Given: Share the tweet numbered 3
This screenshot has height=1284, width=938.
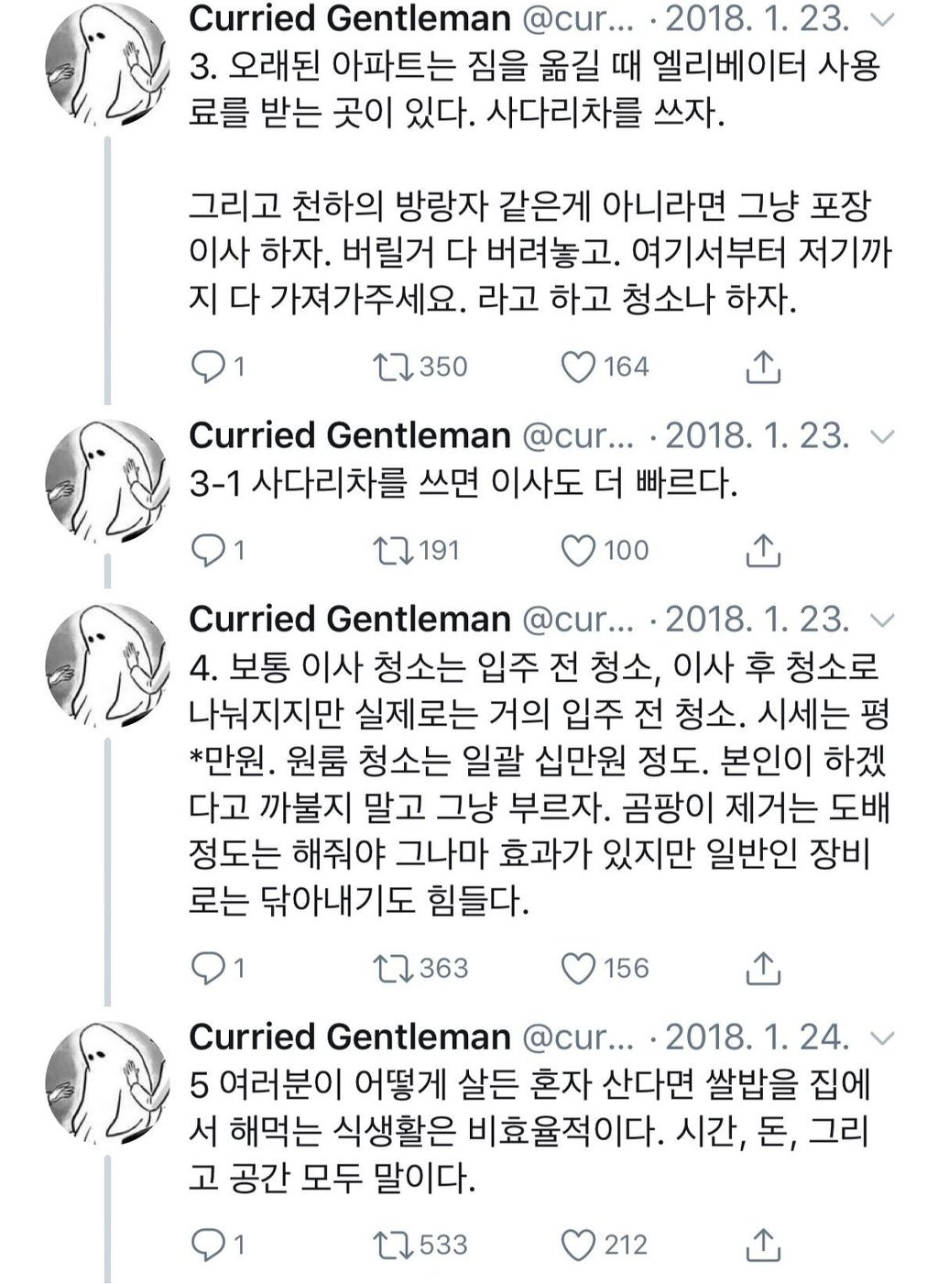Looking at the screenshot, I should pos(763,367).
